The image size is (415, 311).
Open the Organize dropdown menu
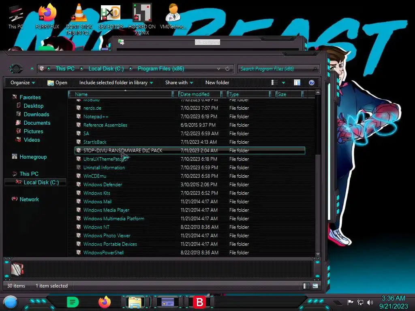click(x=23, y=83)
